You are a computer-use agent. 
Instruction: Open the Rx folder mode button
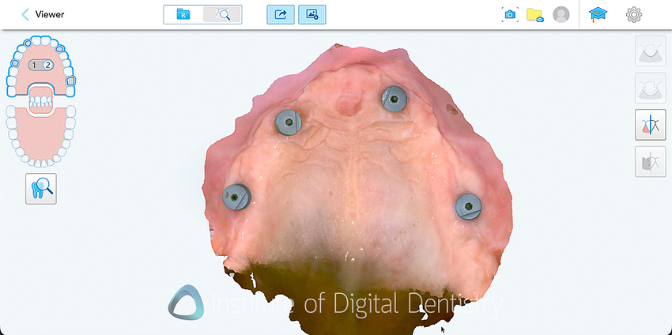pos(183,14)
